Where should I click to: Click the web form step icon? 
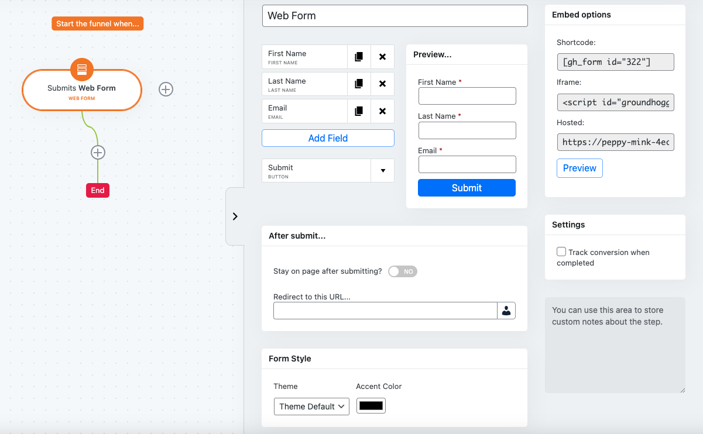click(x=82, y=70)
